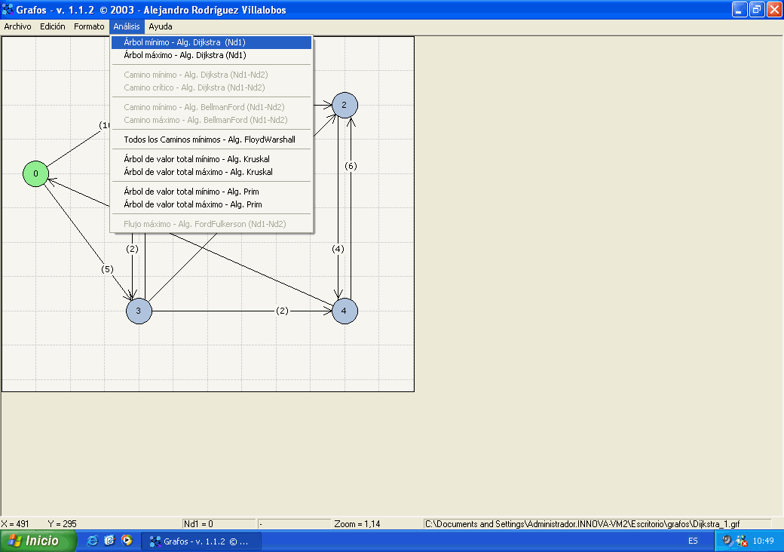784x552 pixels.
Task: Click the Grafos taskbar button
Action: (x=204, y=541)
